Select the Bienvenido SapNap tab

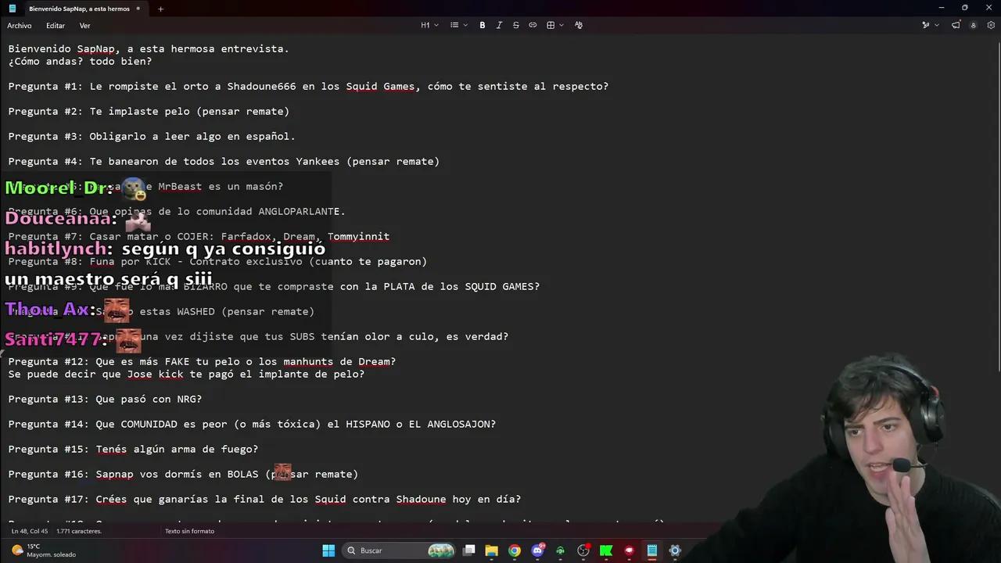(x=79, y=9)
